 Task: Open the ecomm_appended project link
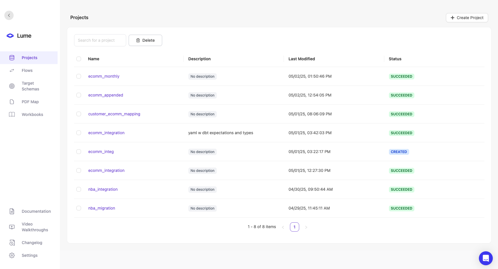(106, 95)
